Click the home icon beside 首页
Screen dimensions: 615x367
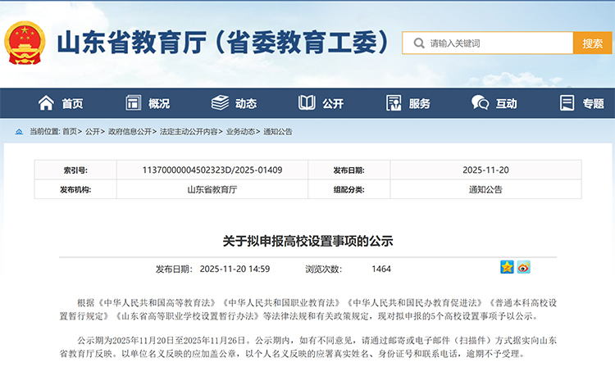point(47,103)
